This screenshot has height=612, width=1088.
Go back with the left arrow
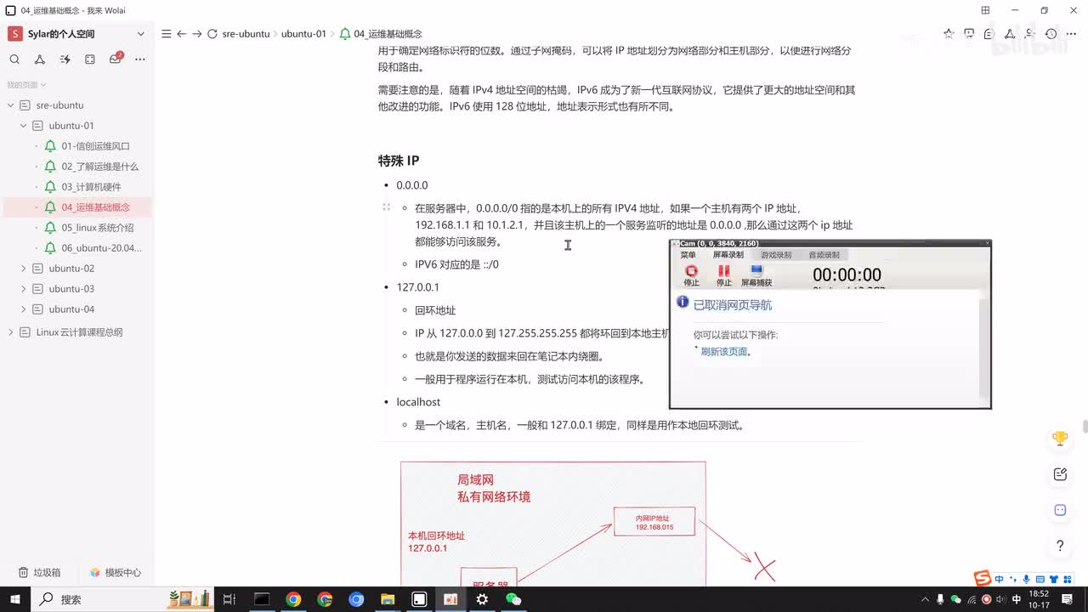181,34
